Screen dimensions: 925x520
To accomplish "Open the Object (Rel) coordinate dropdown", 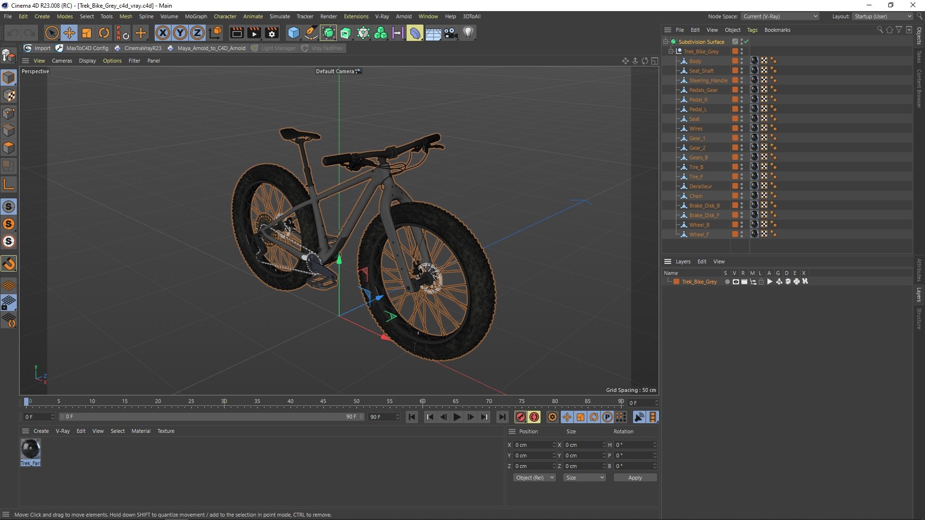I will pos(534,478).
